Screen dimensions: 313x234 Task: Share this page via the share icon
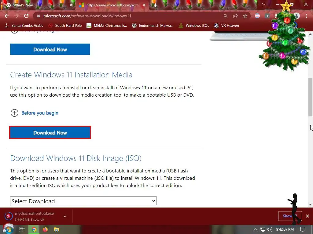(235, 16)
